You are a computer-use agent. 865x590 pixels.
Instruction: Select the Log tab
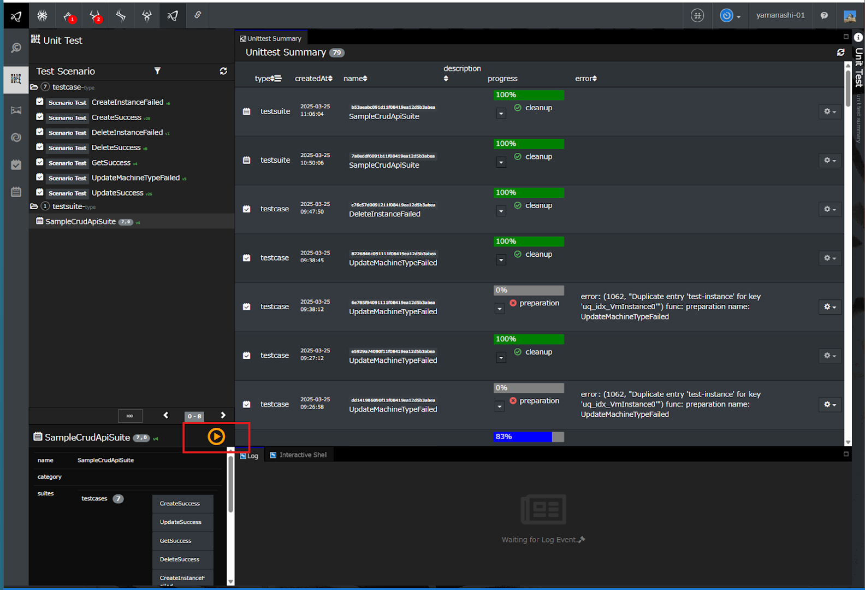click(x=250, y=456)
